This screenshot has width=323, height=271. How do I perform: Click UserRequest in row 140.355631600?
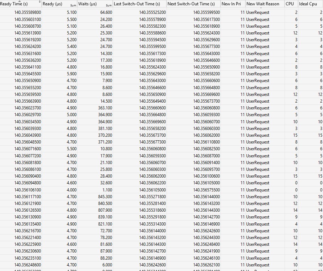(258, 54)
